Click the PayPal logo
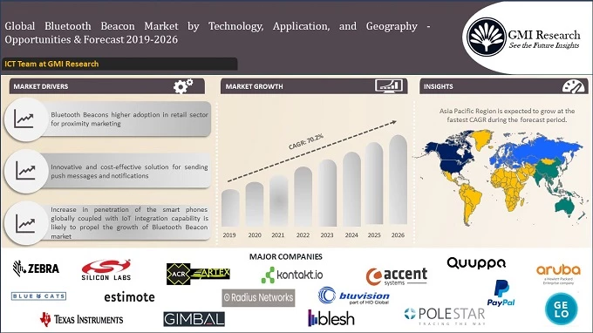The width and height of the screenshot is (593, 333). click(501, 293)
